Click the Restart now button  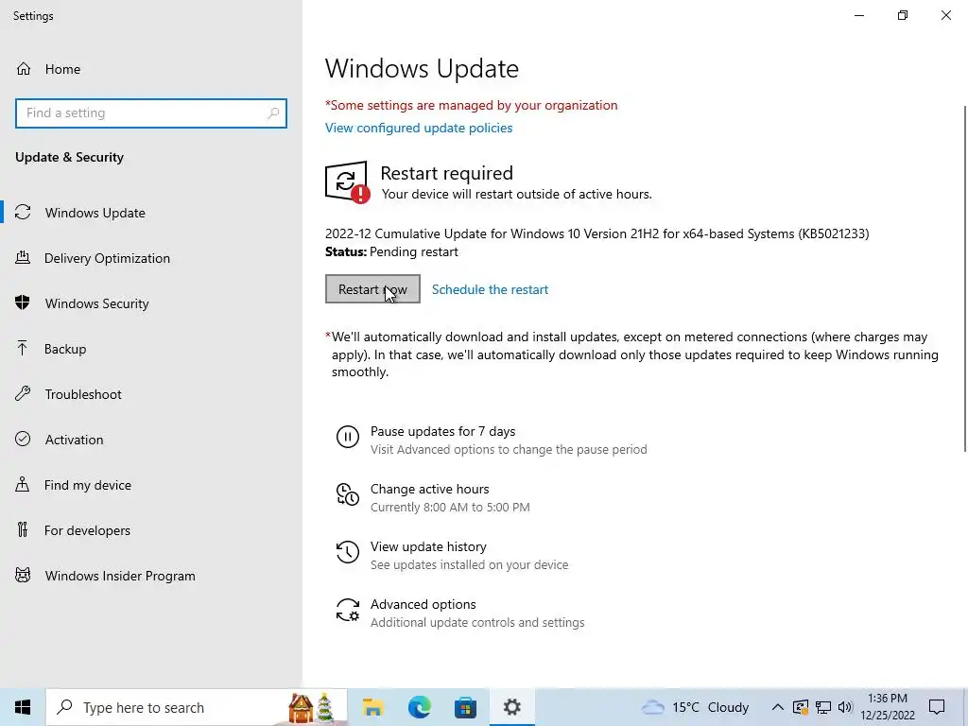[372, 289]
